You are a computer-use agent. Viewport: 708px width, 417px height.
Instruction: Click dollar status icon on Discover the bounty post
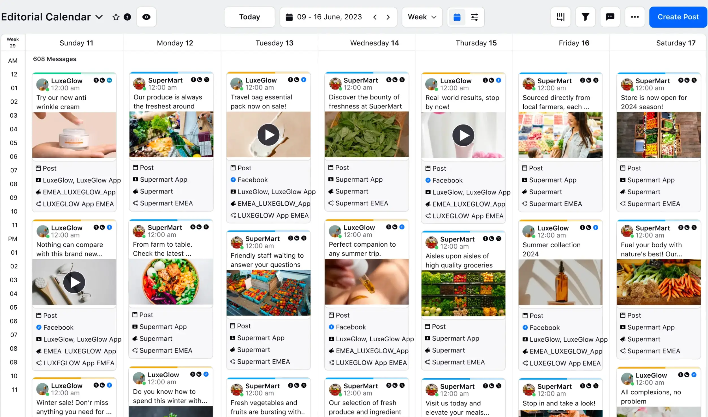(389, 80)
